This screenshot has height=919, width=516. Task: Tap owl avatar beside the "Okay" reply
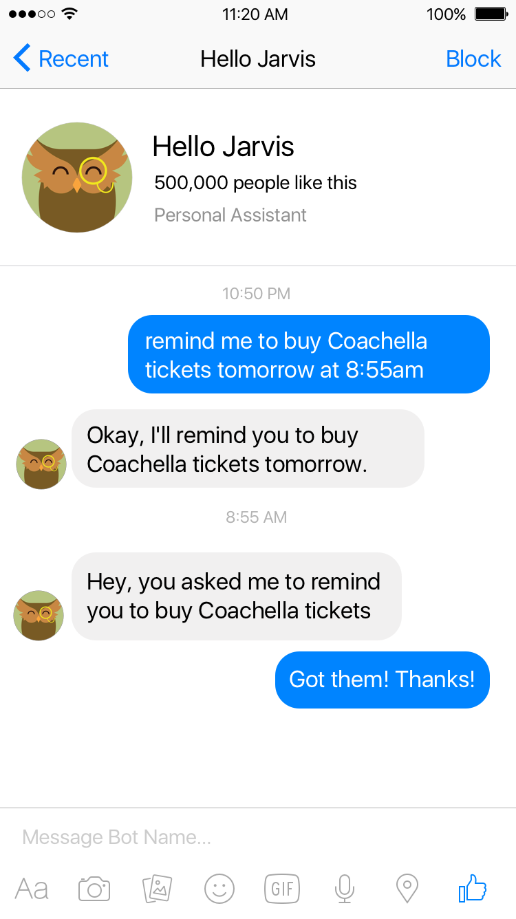(41, 464)
